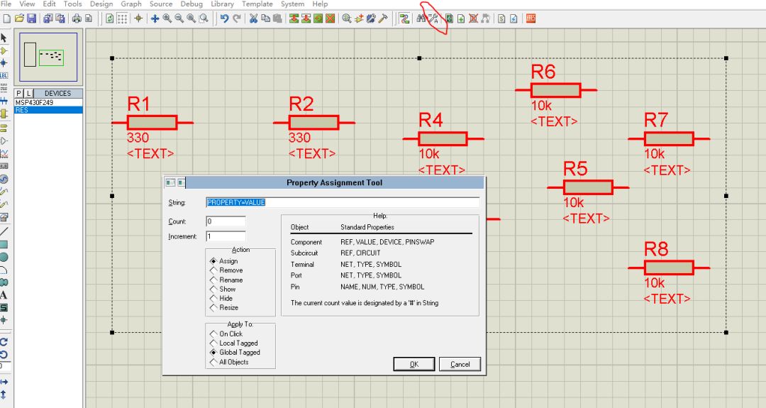Print the schematic using the printer icon
The height and width of the screenshot is (408, 766).
(x=77, y=18)
